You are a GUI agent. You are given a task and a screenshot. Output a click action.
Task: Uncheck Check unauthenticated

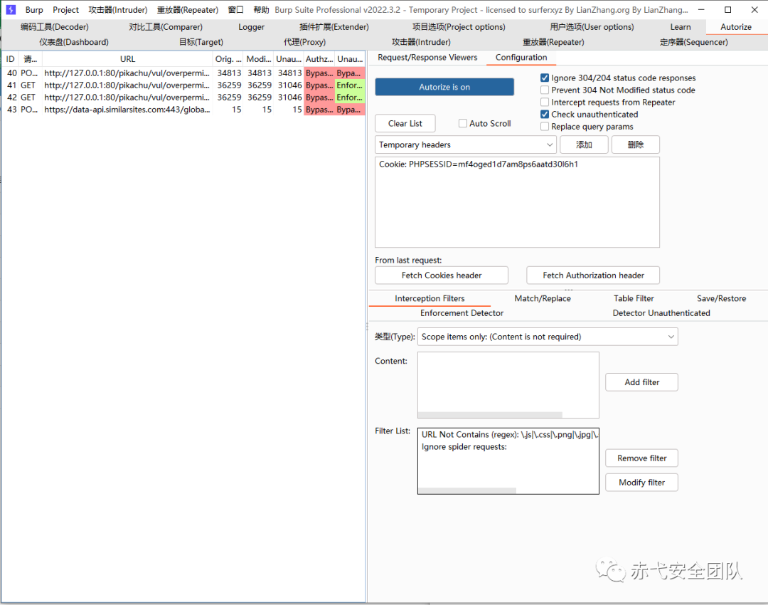click(545, 114)
